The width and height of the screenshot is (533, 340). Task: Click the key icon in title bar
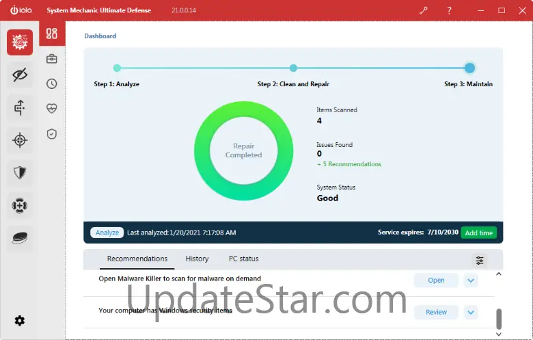[x=423, y=10]
